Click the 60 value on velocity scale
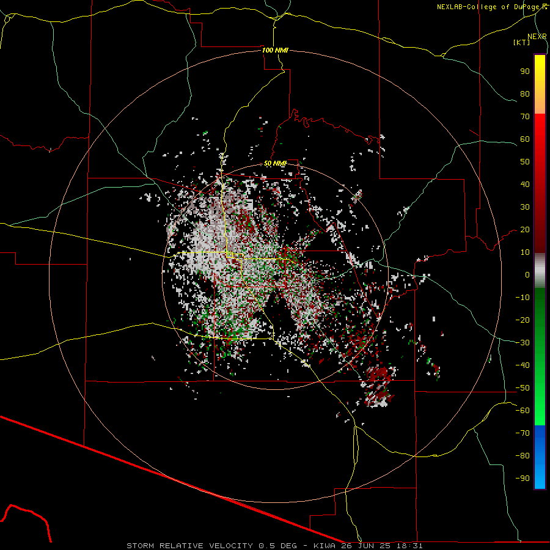The image size is (550, 550). click(x=525, y=139)
